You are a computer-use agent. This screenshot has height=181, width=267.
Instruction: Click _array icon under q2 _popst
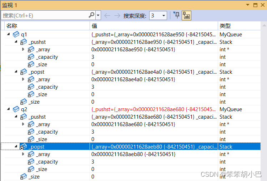tap(31, 154)
